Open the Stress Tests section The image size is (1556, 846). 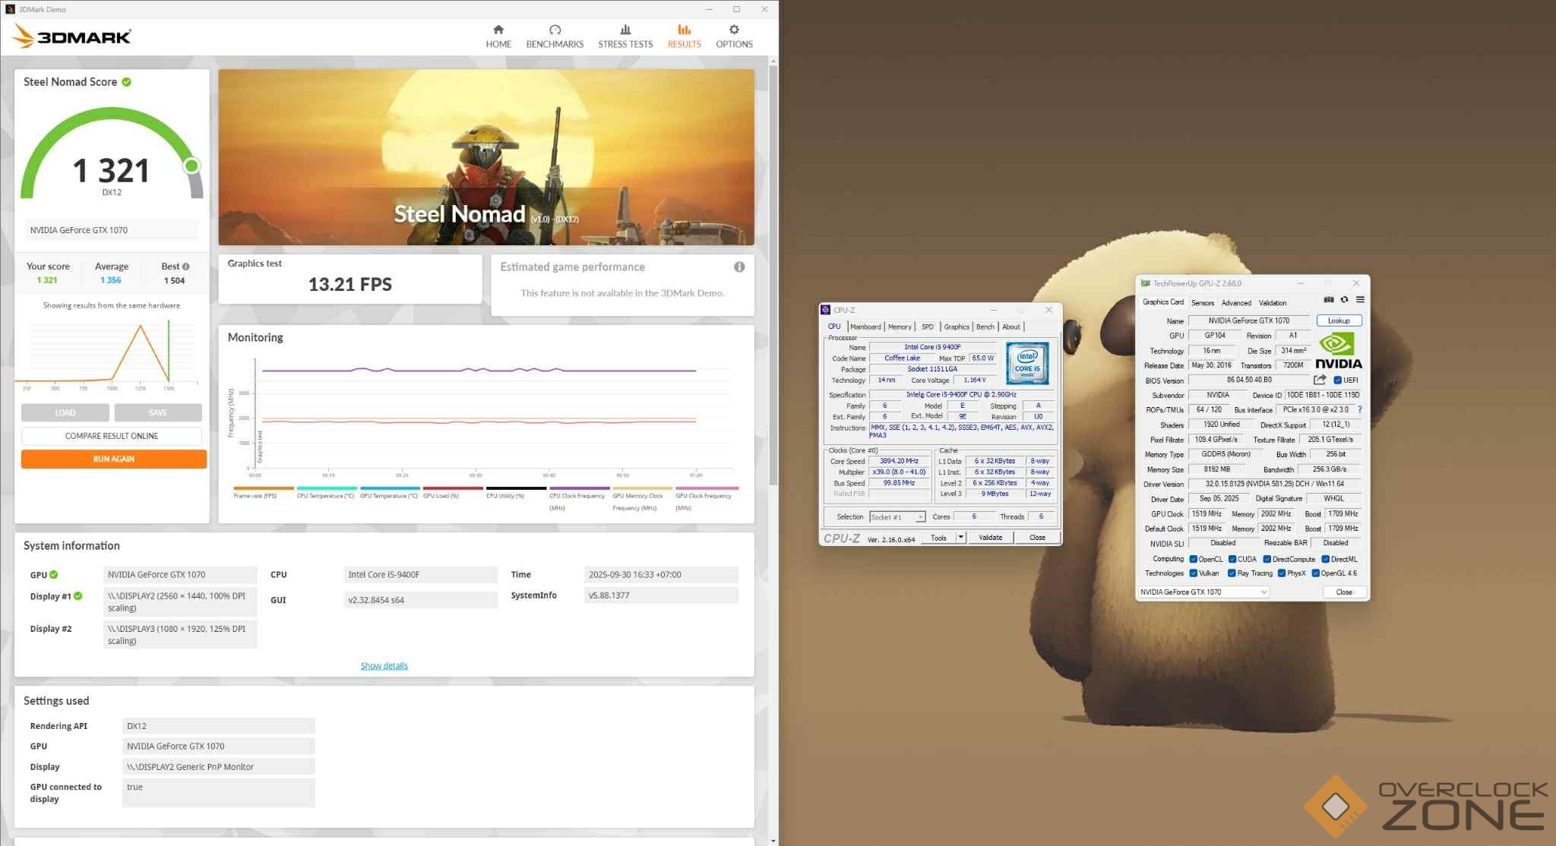coord(625,36)
